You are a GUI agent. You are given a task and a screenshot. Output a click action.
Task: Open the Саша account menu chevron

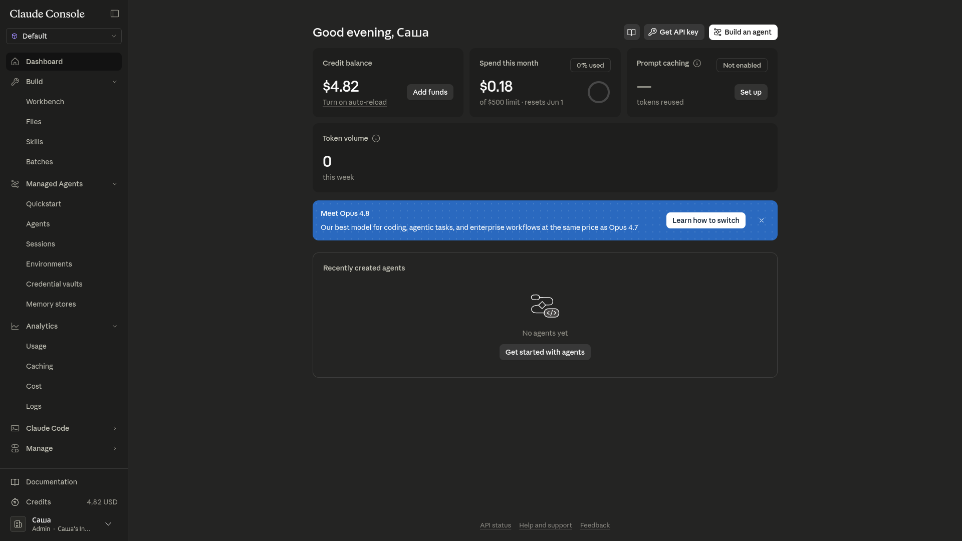pos(108,524)
